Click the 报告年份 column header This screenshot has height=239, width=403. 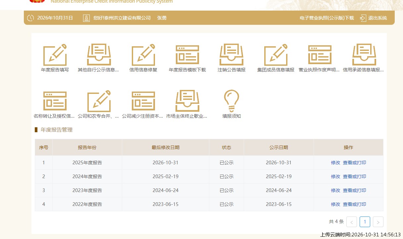coord(87,147)
